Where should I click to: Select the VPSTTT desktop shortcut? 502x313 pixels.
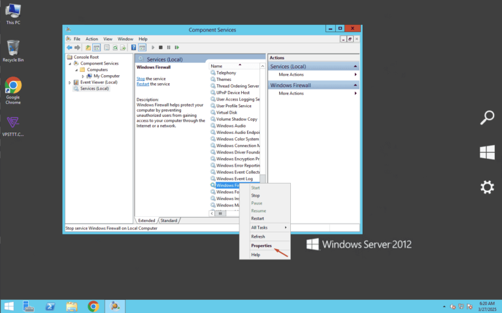pyautogui.click(x=13, y=126)
